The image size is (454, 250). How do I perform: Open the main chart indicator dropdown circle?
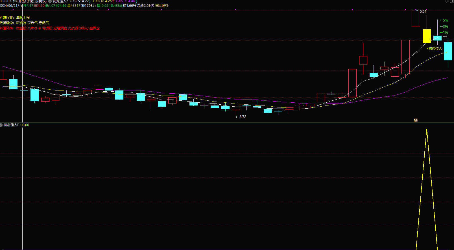click(x=50, y=1)
